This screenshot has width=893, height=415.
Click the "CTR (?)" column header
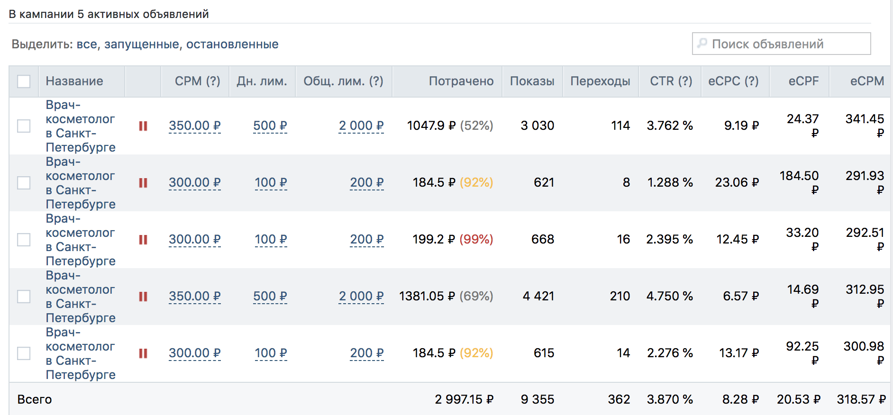pos(671,81)
